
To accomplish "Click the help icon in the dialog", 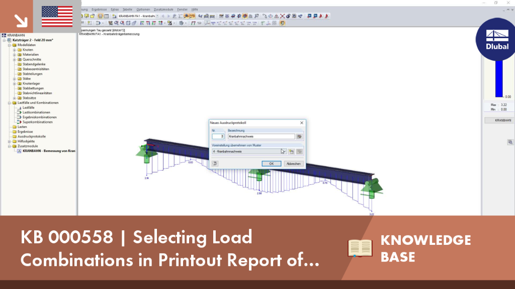I will coord(215,163).
